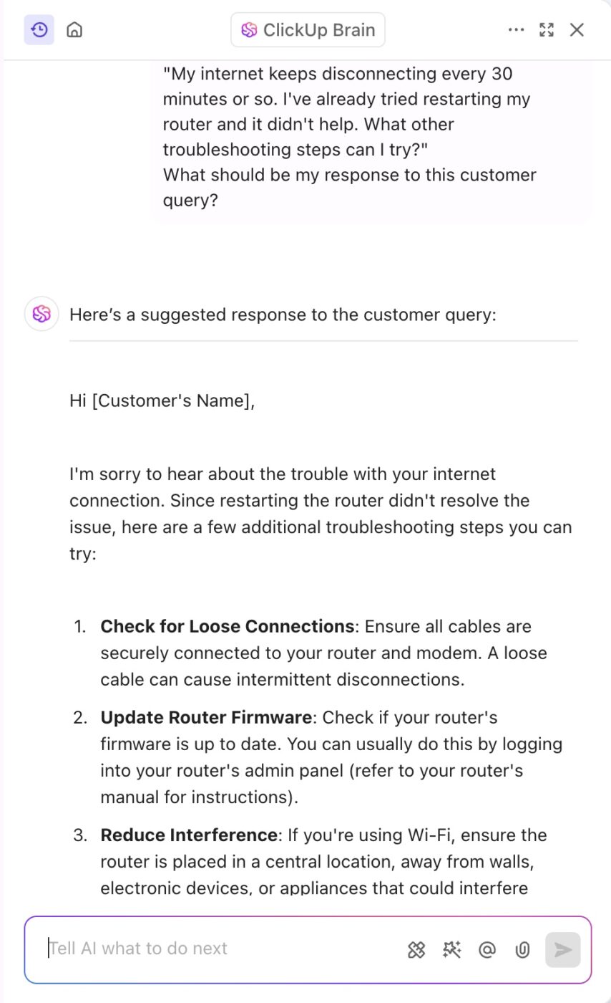Click the Brain avatar beside the response
611x1003 pixels.
pyautogui.click(x=41, y=314)
